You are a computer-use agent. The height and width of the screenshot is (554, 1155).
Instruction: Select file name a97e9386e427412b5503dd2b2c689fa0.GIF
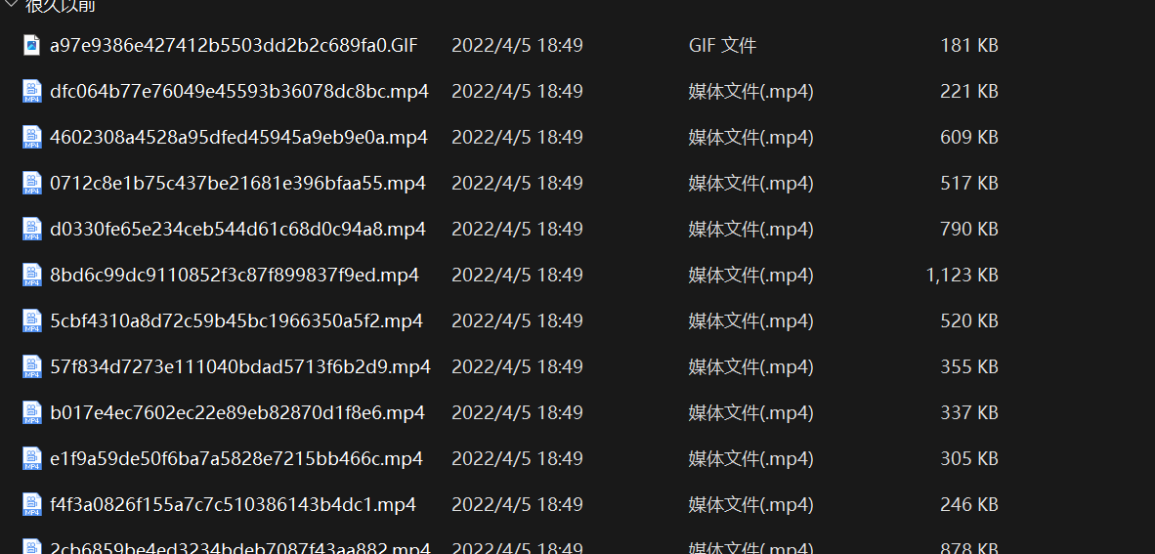pyautogui.click(x=234, y=45)
